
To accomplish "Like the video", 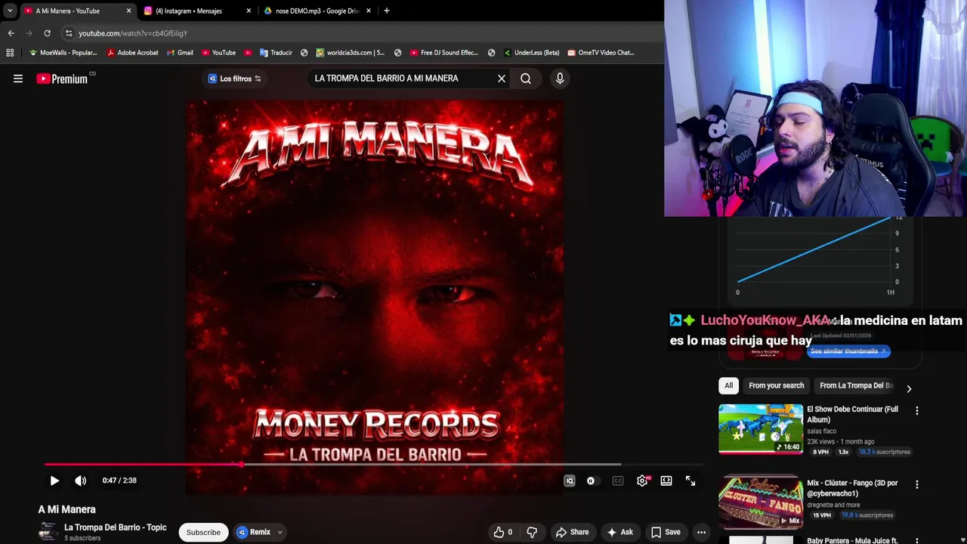I will coord(503,532).
